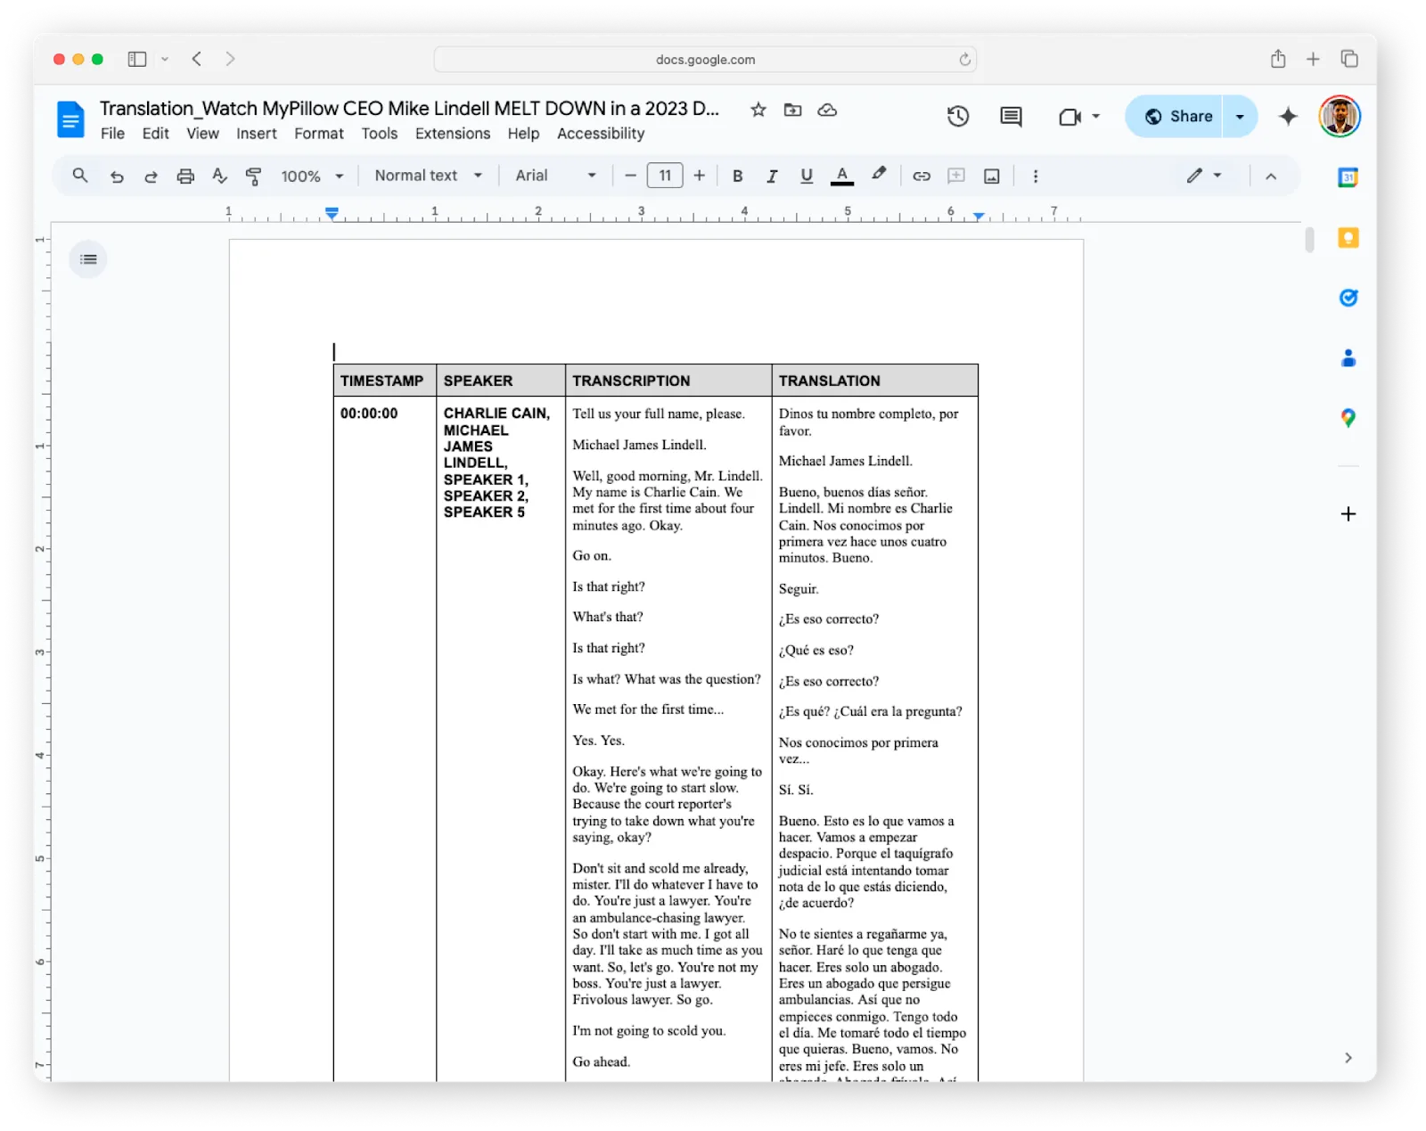Click the docs.google.com address bar
The height and width of the screenshot is (1131, 1426).
pos(705,60)
